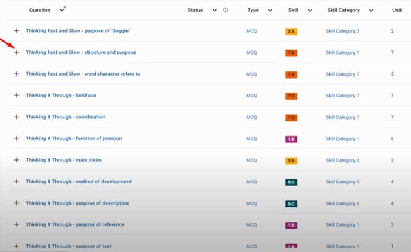
Task: Expand 'word character refers to' row
Action: [x=16, y=74]
